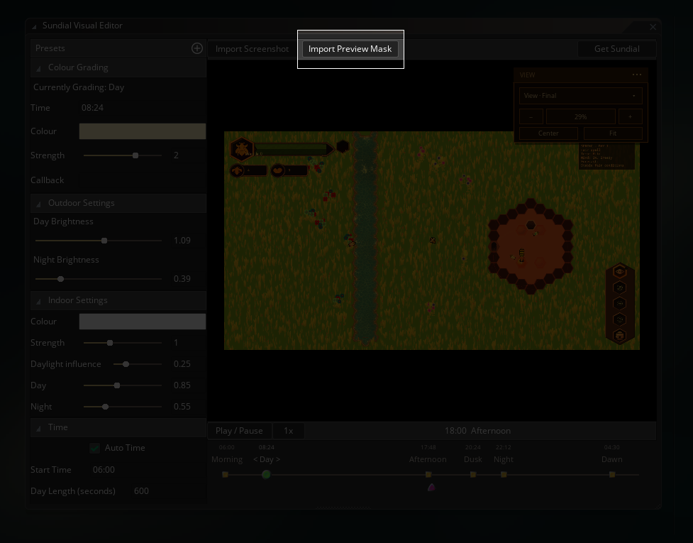Adjust the indoor Day slider

[x=123, y=385]
